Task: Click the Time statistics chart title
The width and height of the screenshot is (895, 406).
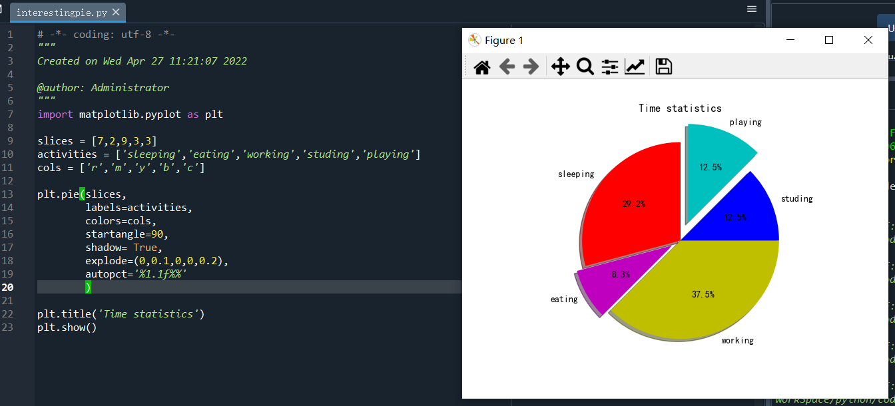Action: pyautogui.click(x=680, y=108)
